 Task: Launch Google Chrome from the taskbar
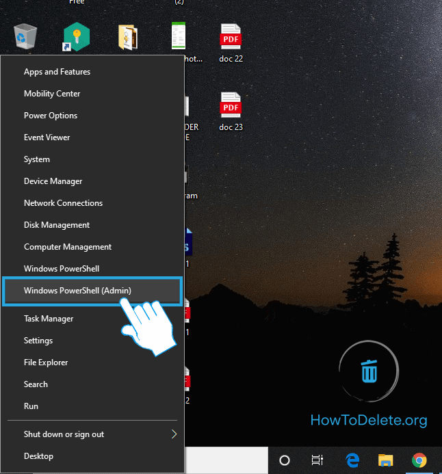click(x=419, y=460)
